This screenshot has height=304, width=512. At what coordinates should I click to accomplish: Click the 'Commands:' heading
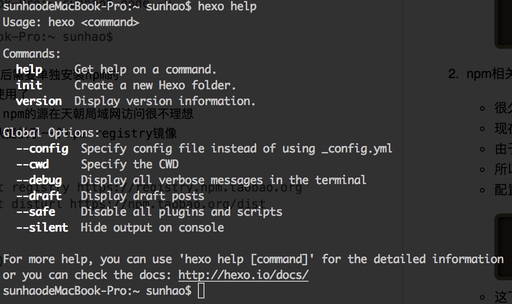coord(32,53)
